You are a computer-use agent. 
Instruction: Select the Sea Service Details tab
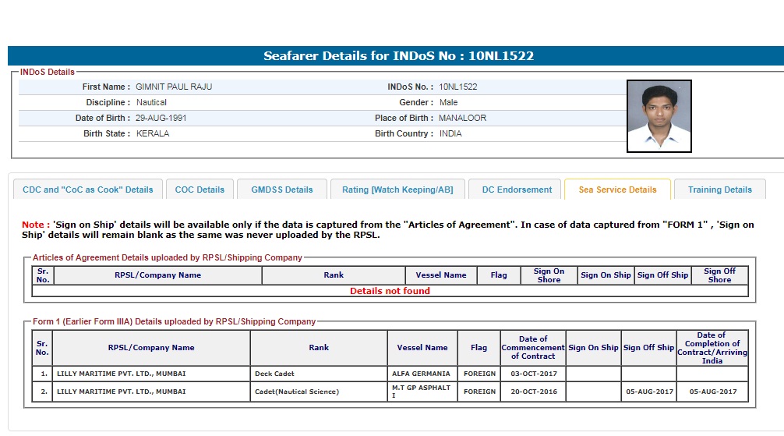click(617, 190)
